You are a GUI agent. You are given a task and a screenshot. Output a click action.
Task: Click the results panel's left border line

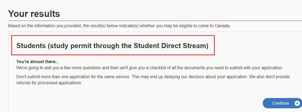tap(8, 72)
